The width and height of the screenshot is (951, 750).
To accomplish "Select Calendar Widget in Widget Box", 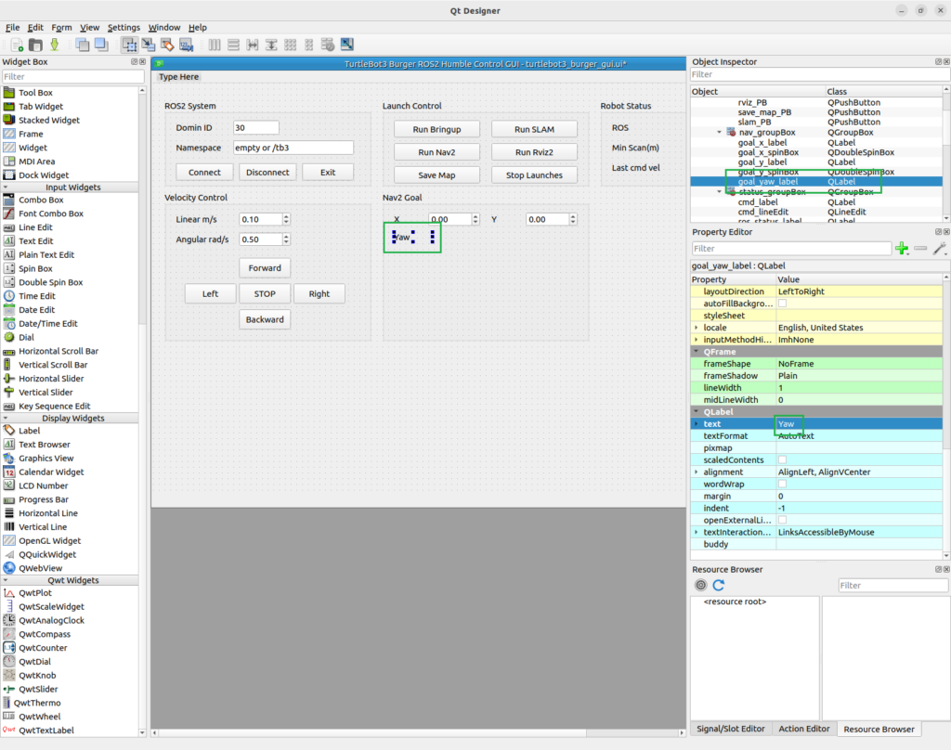I will [51, 472].
